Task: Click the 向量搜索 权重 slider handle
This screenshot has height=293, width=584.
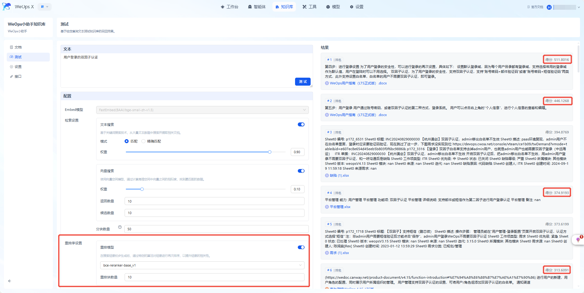Action: (142, 189)
